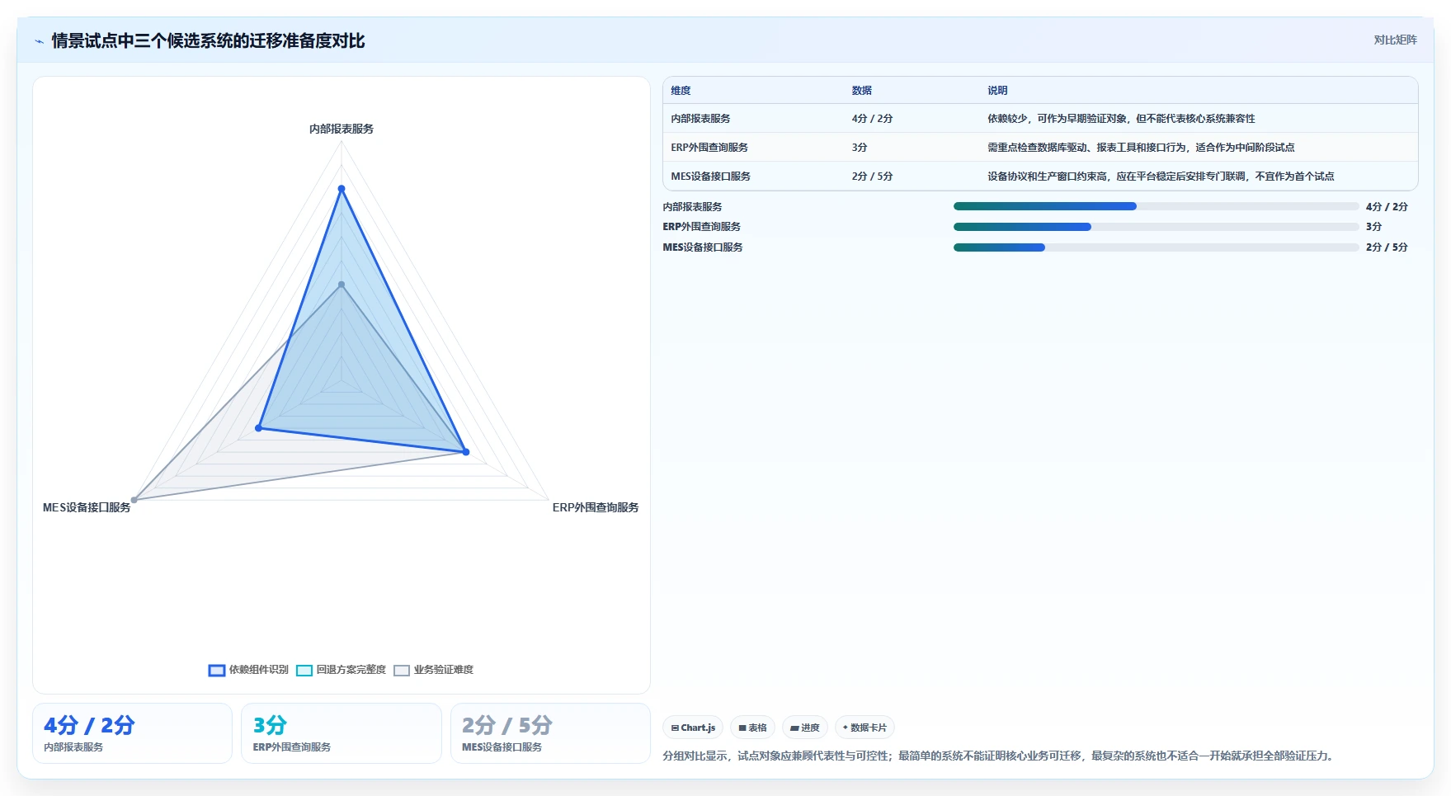This screenshot has height=796, width=1451.
Task: Click the blue radar point on ERP外围查询服务 axis
Action: tap(466, 452)
